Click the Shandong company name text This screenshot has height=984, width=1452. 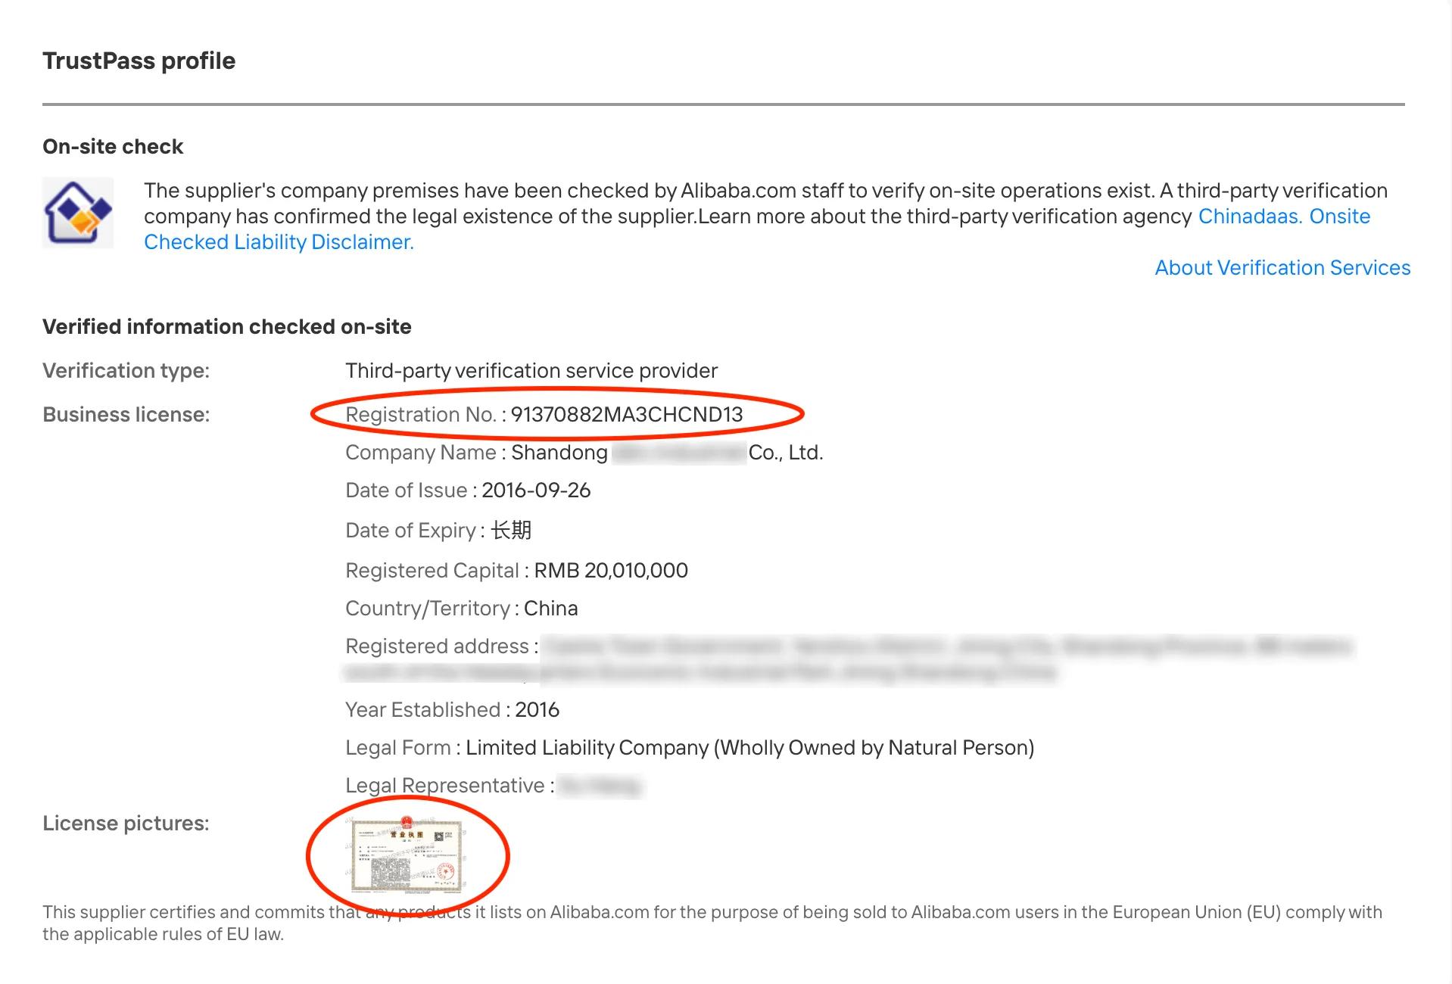667,453
